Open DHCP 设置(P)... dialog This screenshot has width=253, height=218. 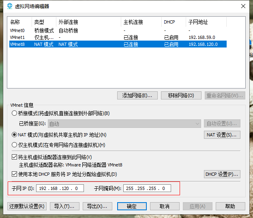(x=222, y=174)
